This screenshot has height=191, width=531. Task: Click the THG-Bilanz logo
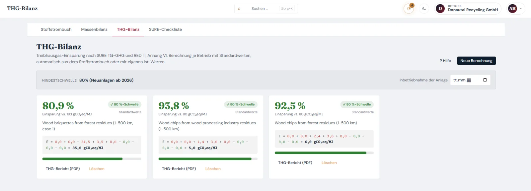click(x=22, y=9)
